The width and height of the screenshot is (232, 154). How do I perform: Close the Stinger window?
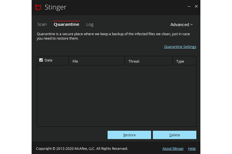click(x=196, y=6)
